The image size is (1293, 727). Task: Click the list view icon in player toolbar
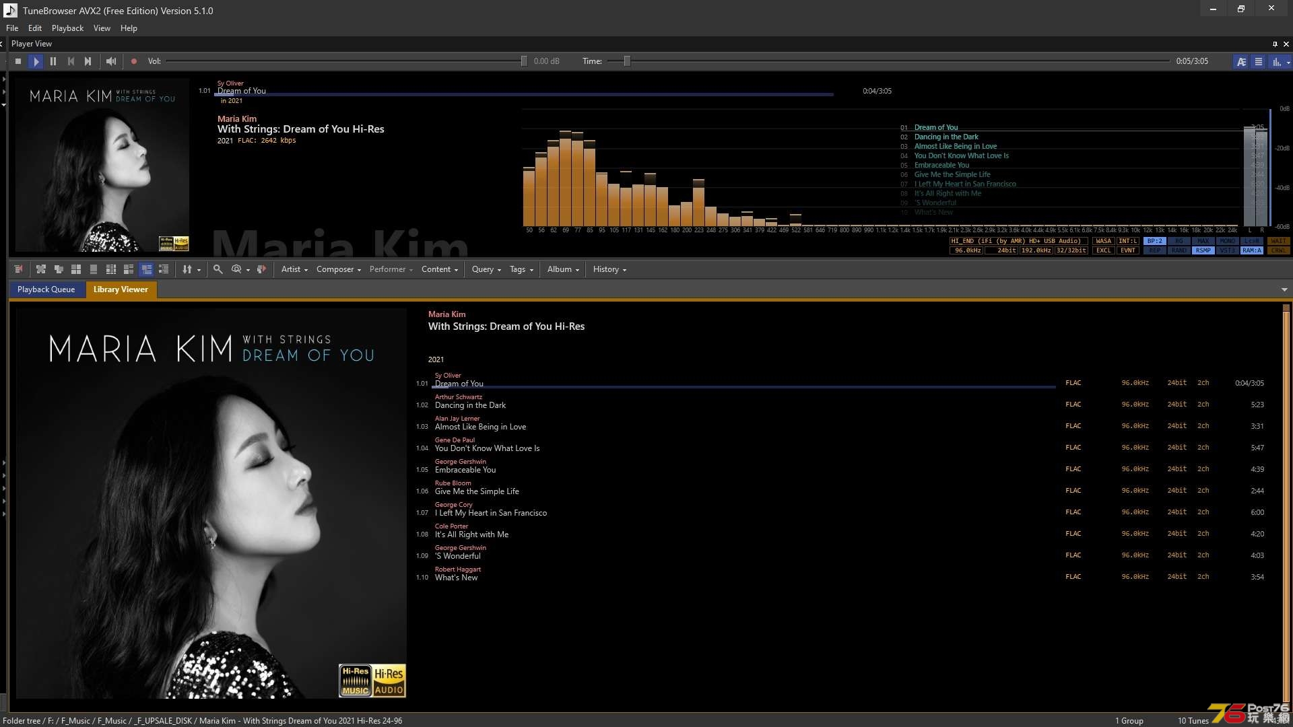click(1259, 61)
